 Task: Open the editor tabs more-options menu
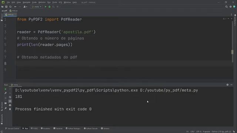[231, 15]
